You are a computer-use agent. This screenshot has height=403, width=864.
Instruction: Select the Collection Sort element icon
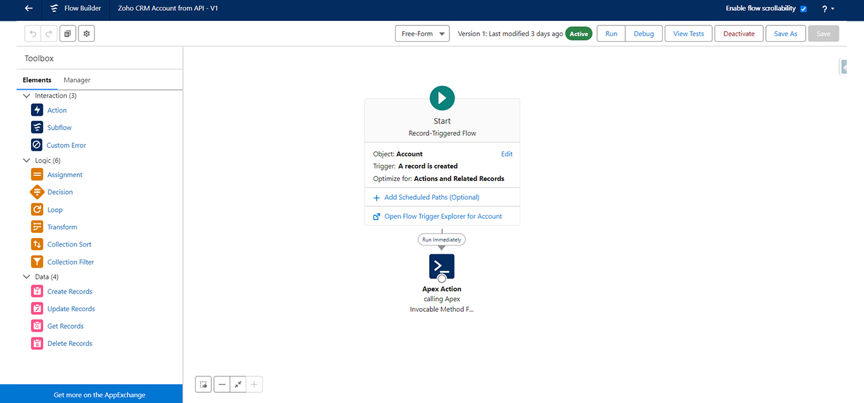(x=37, y=244)
